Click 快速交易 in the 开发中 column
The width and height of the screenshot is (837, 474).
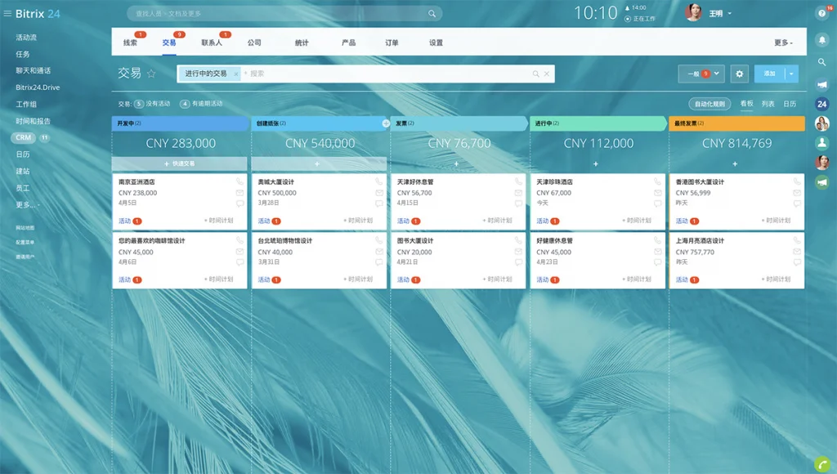pos(179,163)
